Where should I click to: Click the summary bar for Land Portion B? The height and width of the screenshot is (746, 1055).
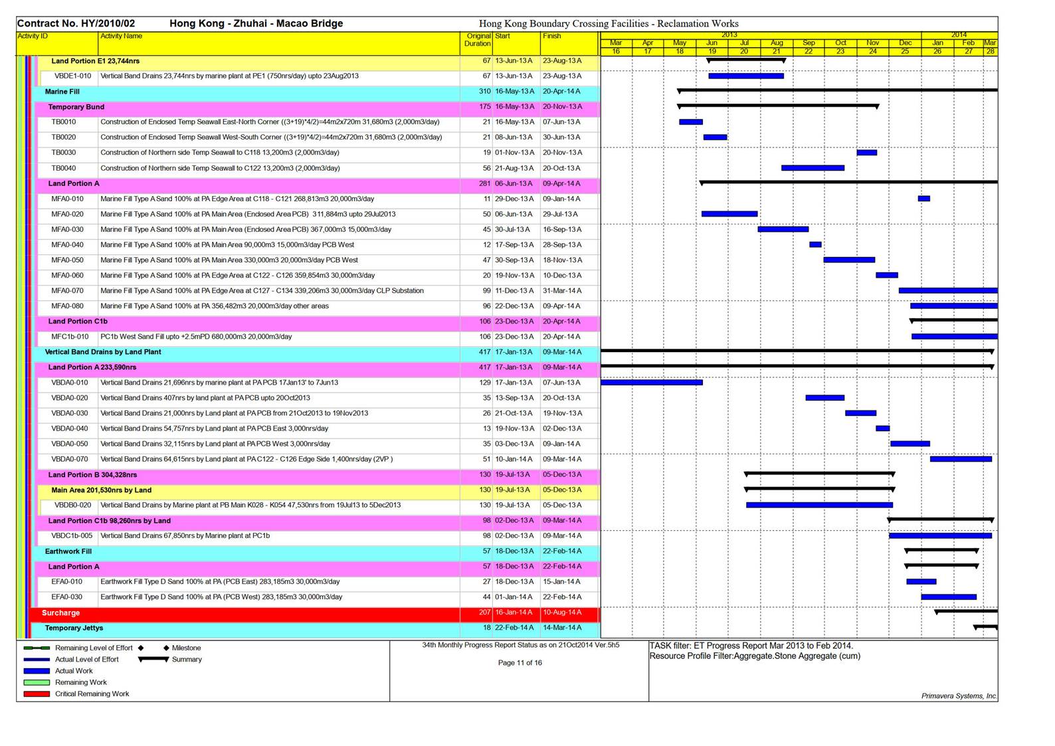820,474
